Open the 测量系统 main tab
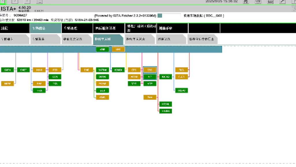This screenshot has width=296, height=167. tap(172, 28)
